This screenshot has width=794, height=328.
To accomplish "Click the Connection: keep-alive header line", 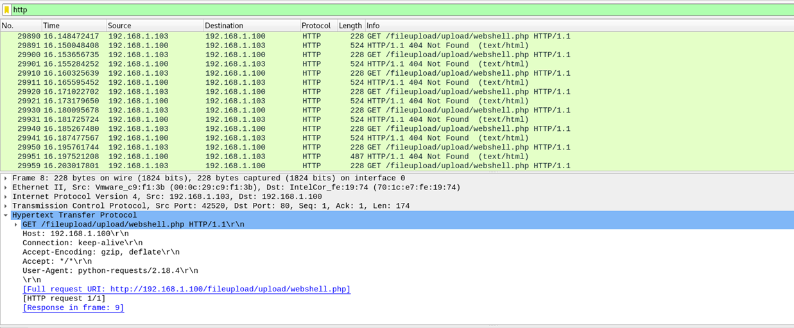I will click(82, 243).
